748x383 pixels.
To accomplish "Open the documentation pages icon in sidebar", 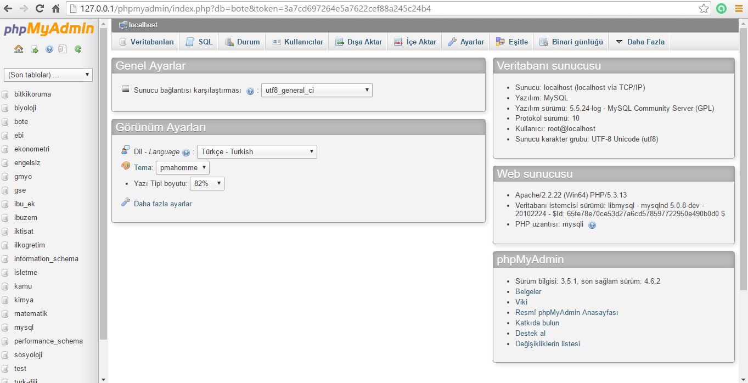I will (x=63, y=49).
